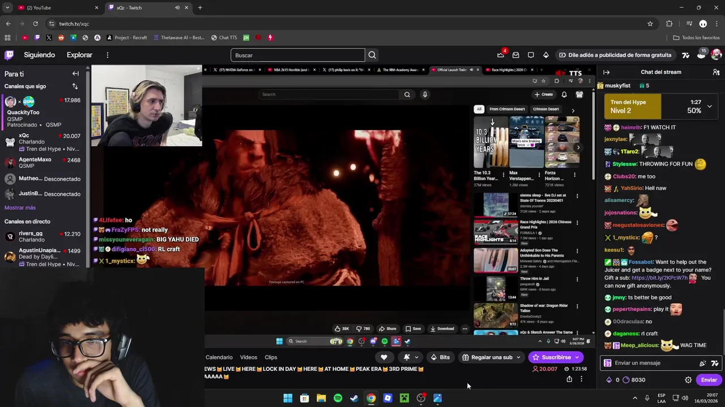The height and width of the screenshot is (407, 725).
Task: Bookmark this page with the star icon
Action: [650, 24]
